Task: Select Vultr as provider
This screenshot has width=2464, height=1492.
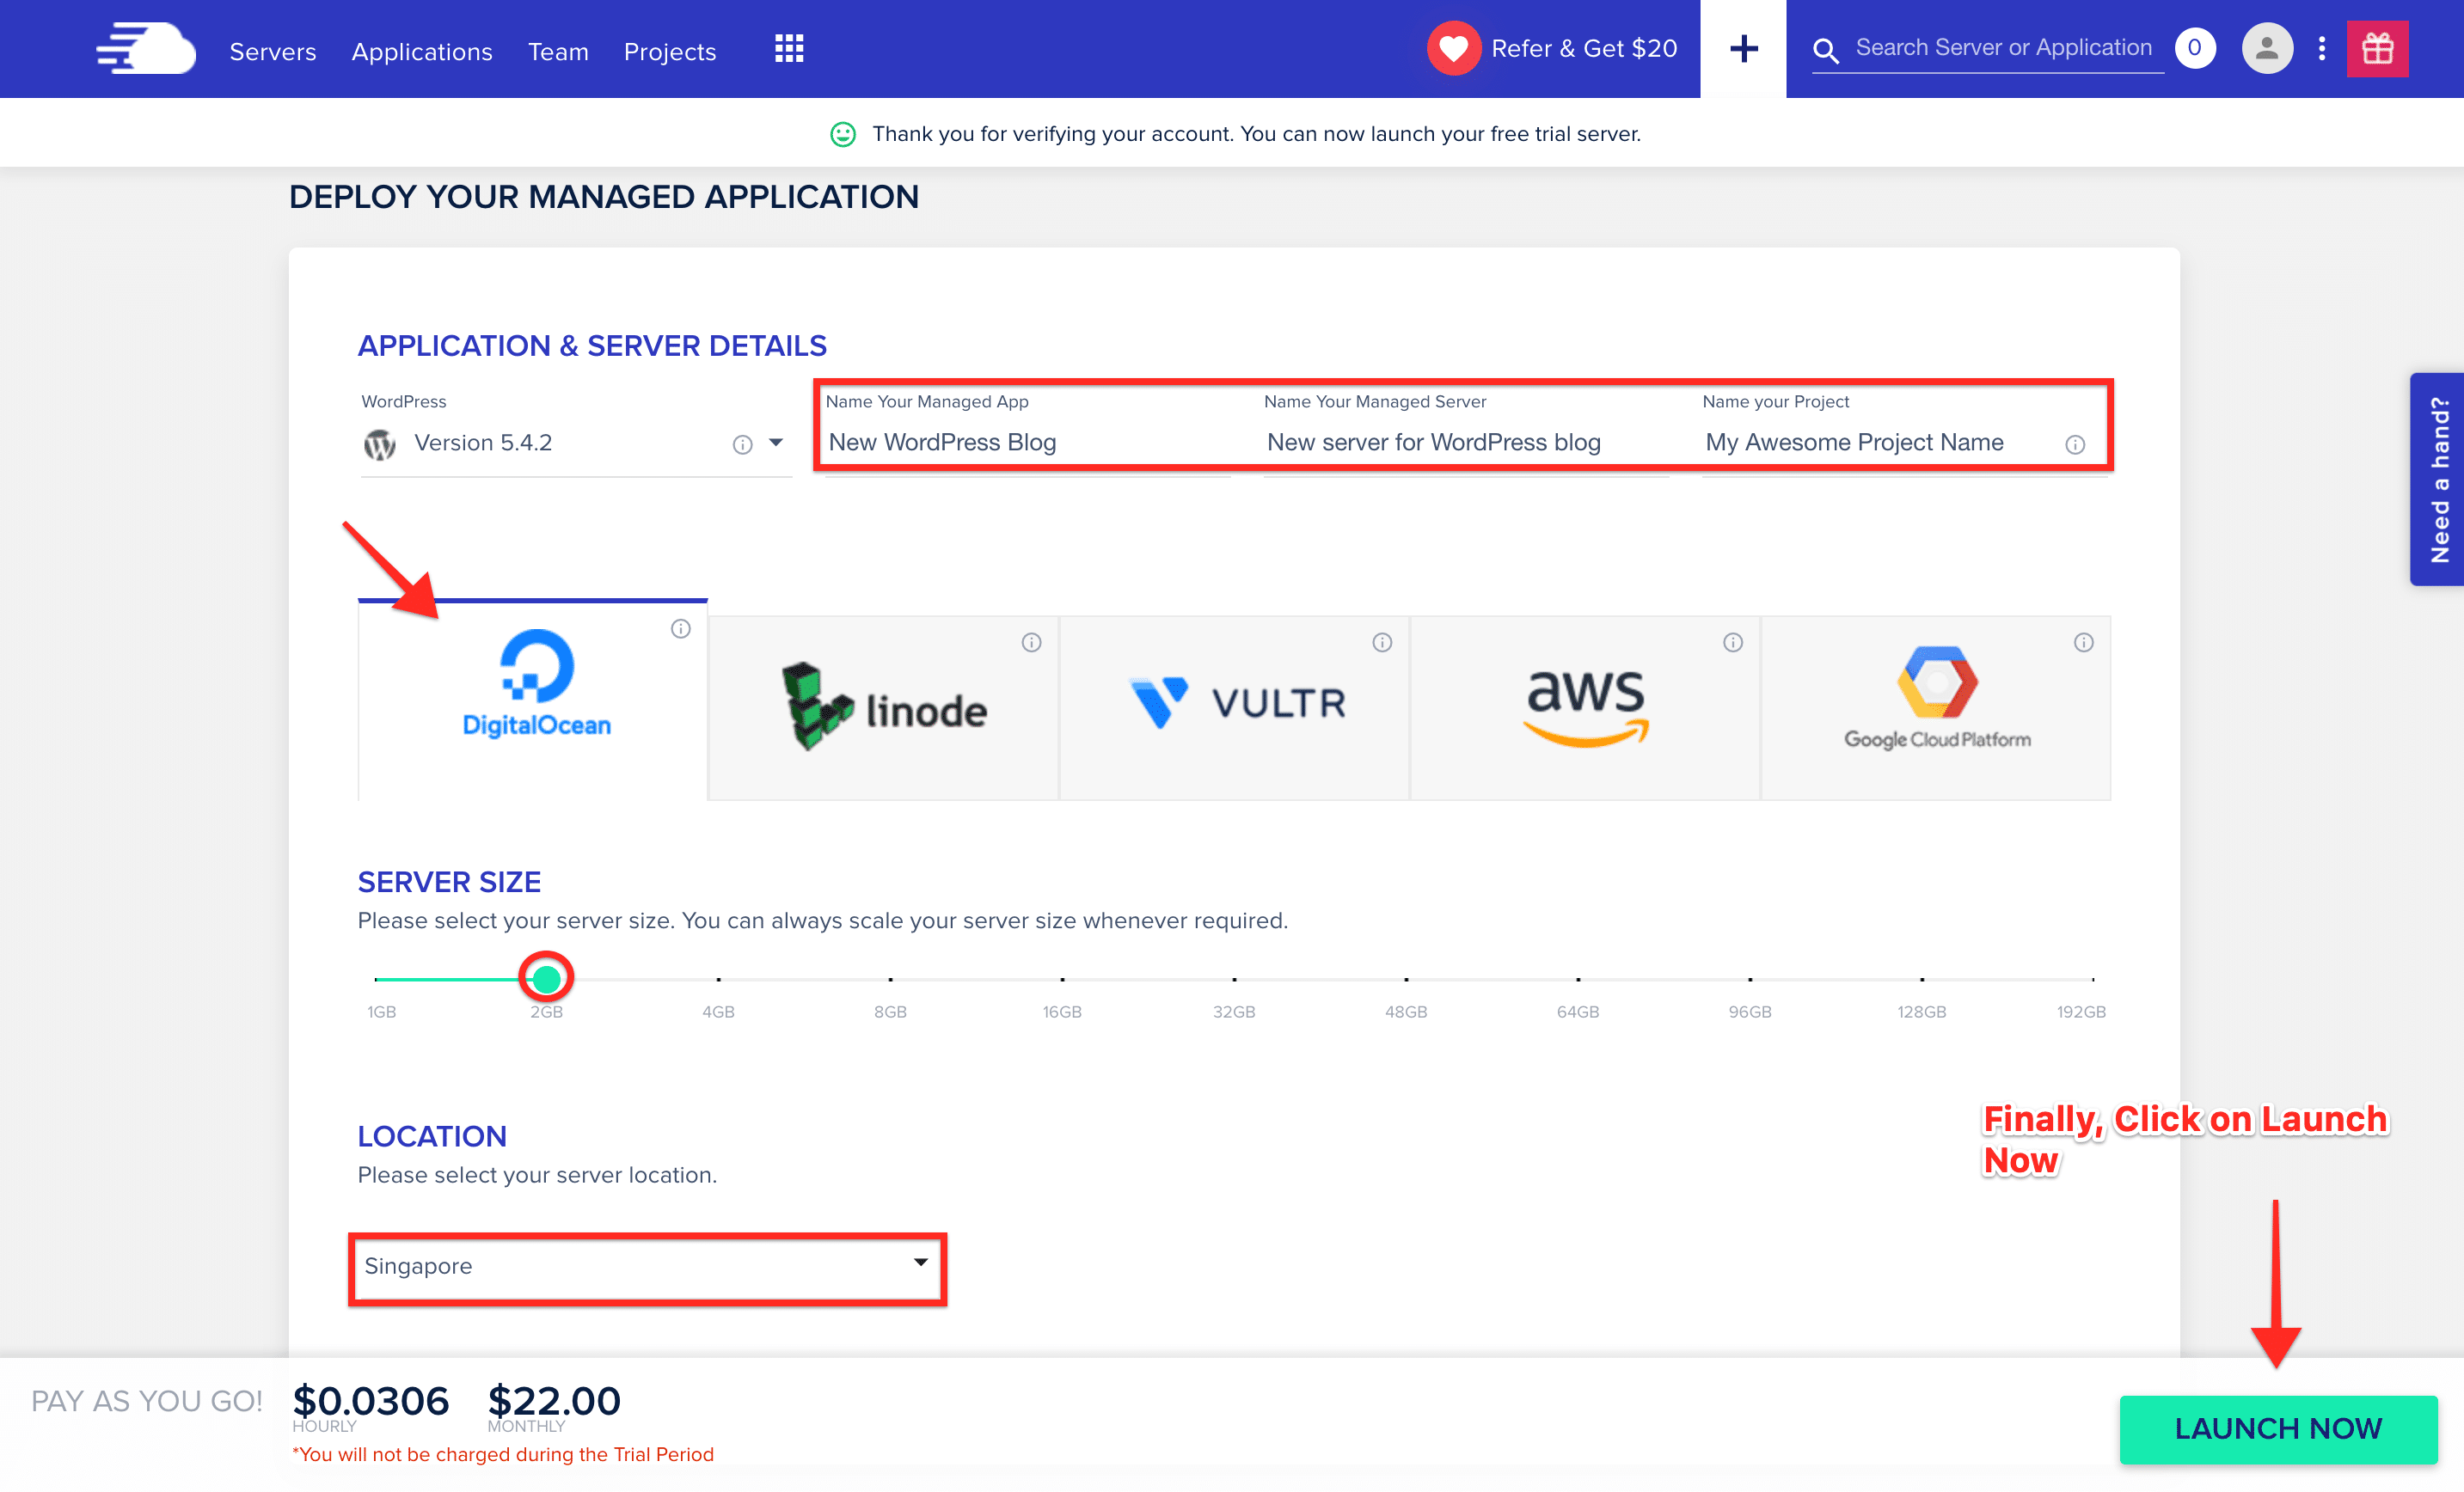Action: (1235, 708)
